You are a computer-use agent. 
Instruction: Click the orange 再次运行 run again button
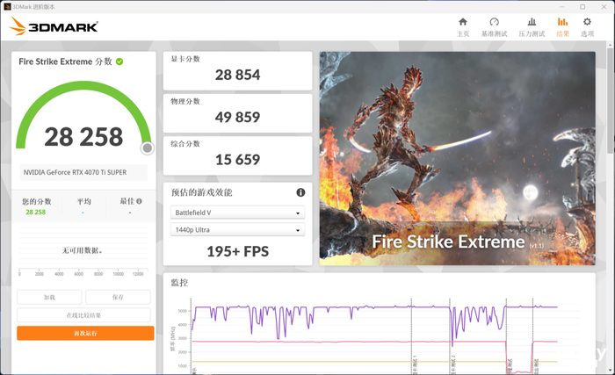click(85, 334)
